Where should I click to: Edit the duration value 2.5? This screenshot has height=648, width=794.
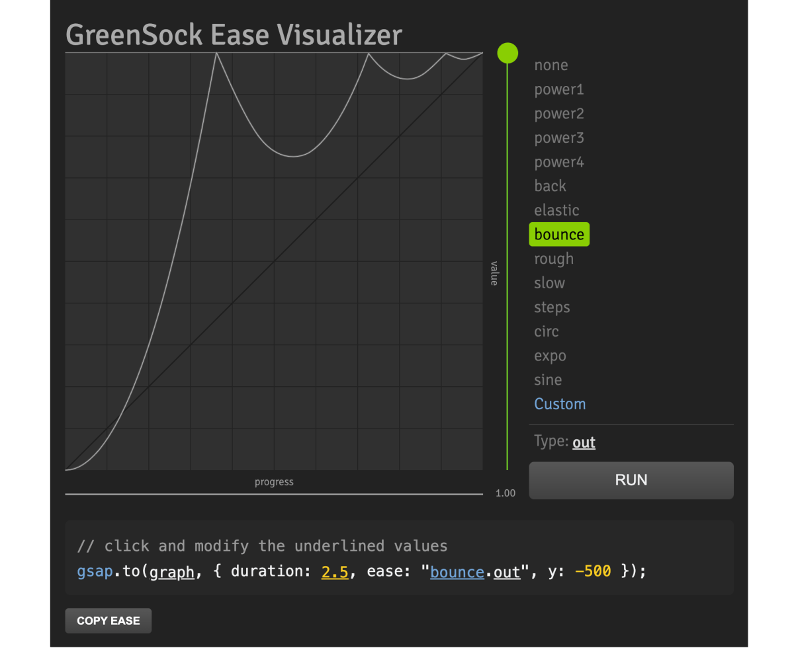(335, 572)
